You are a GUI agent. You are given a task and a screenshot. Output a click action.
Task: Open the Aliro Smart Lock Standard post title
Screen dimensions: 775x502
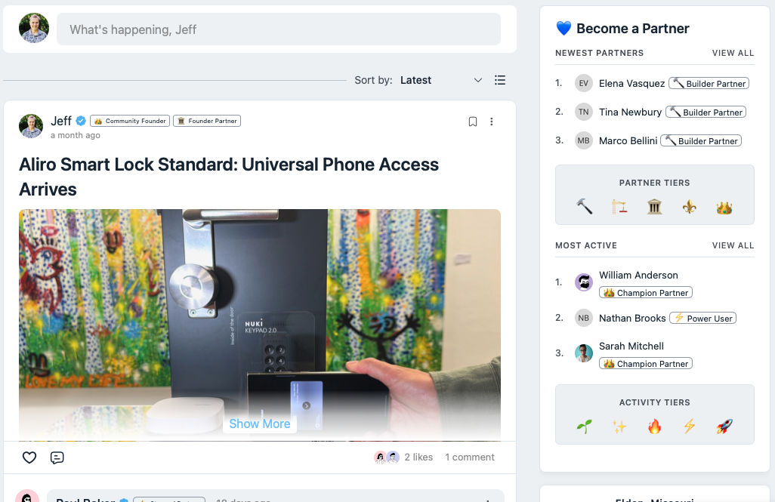(x=229, y=177)
